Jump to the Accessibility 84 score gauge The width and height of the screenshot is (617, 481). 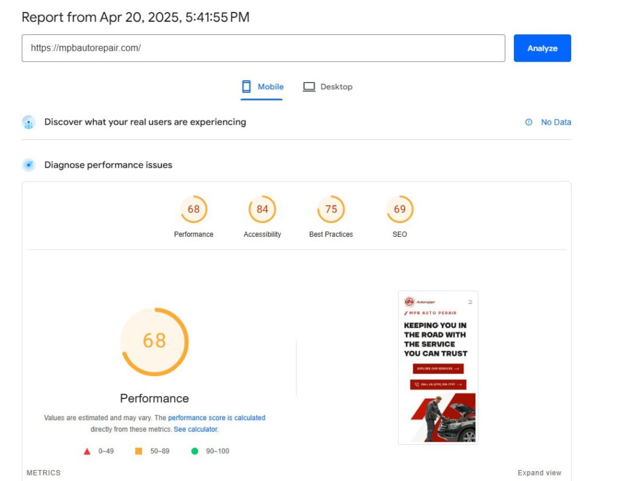[262, 210]
